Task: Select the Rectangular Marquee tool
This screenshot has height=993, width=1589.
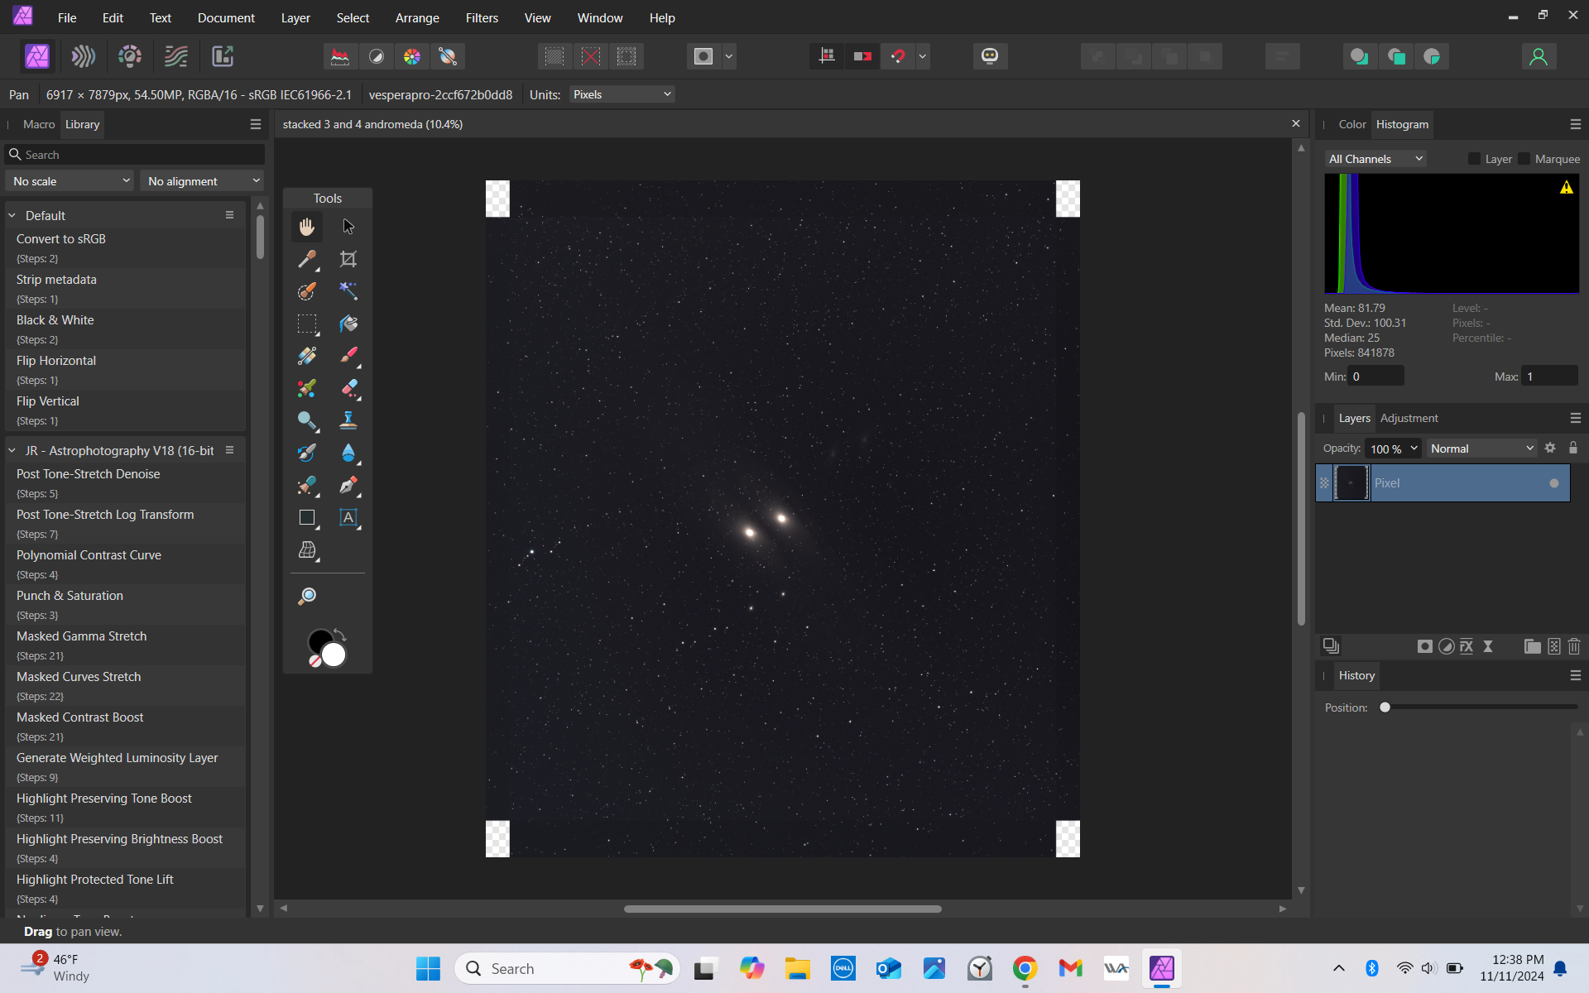Action: click(x=307, y=324)
